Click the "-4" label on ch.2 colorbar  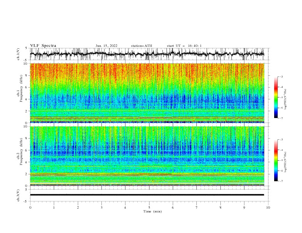pyautogui.click(x=281, y=150)
